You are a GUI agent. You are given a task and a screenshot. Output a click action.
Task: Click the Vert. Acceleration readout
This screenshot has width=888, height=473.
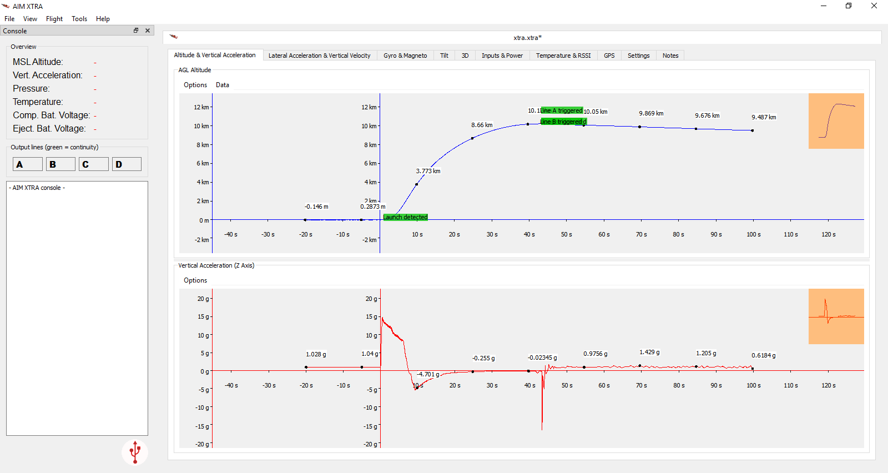pos(54,75)
